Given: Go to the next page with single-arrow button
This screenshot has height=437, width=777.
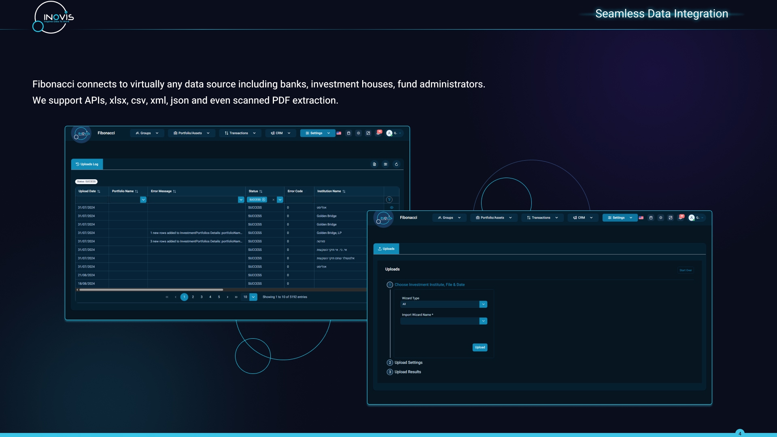Looking at the screenshot, I should click(228, 297).
